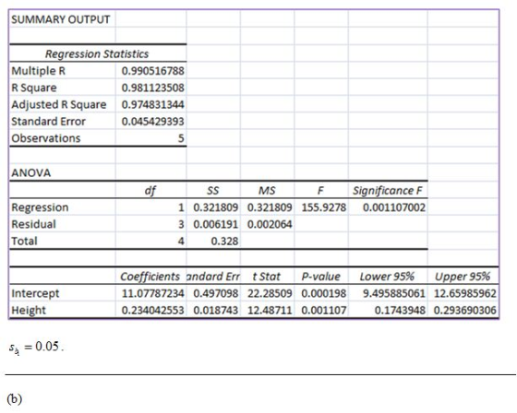This screenshot has height=413, width=517.
Task: Click the Standard Error label cell
Action: click(48, 122)
